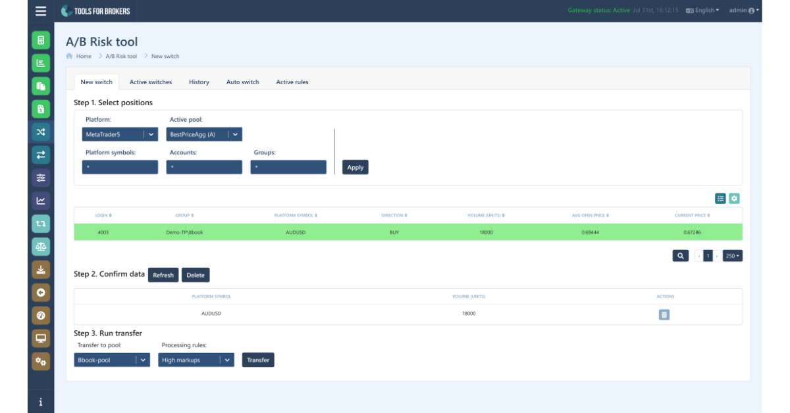Open the Transfer to pool Bbook-pool dropdown
Image resolution: width=790 pixels, height=413 pixels.
(112, 360)
